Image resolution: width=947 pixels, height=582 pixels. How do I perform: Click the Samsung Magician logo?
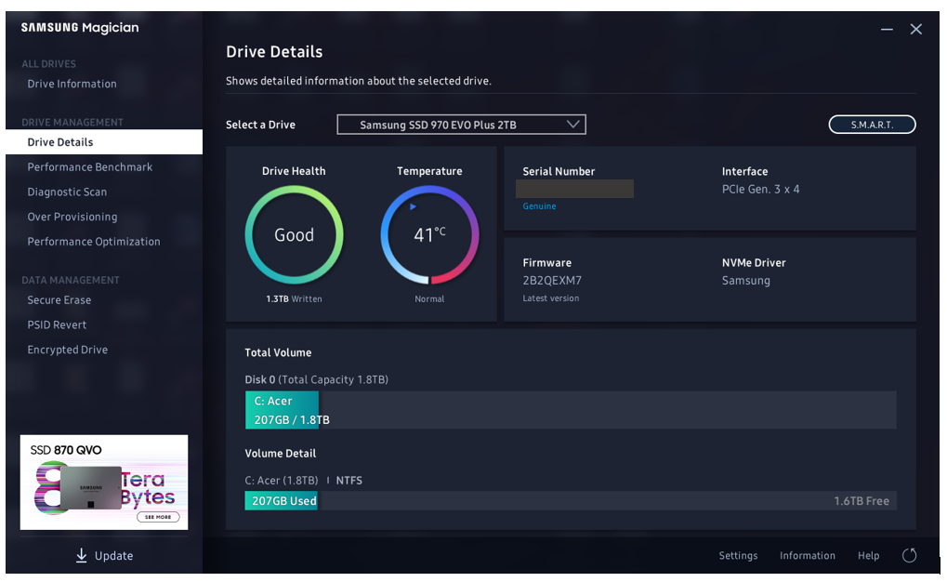tap(80, 28)
